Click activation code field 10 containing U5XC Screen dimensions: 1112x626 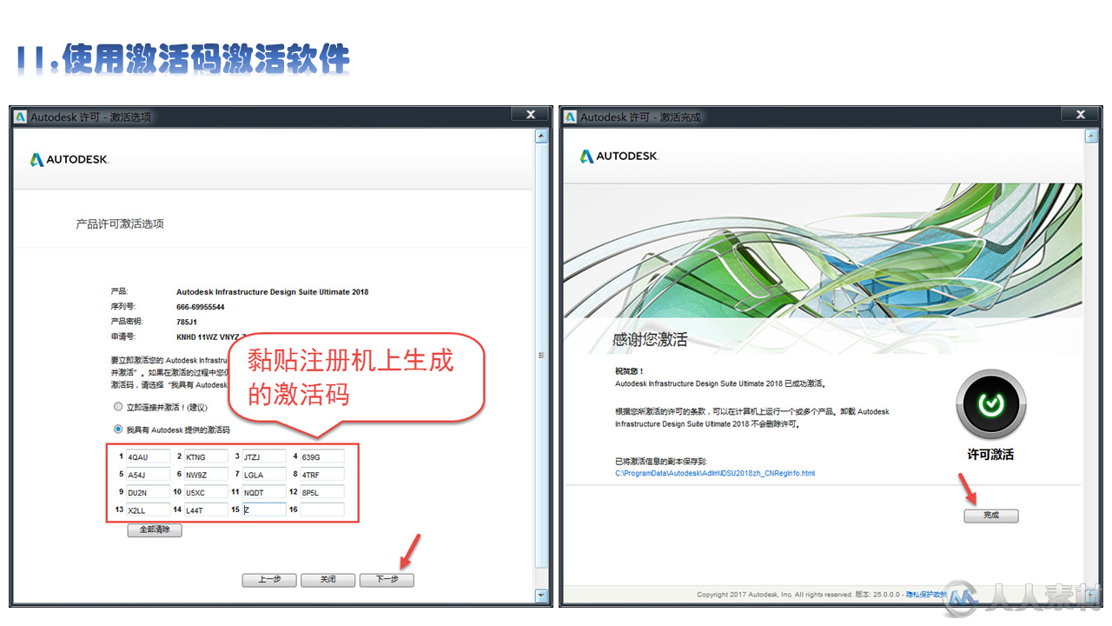click(x=206, y=492)
